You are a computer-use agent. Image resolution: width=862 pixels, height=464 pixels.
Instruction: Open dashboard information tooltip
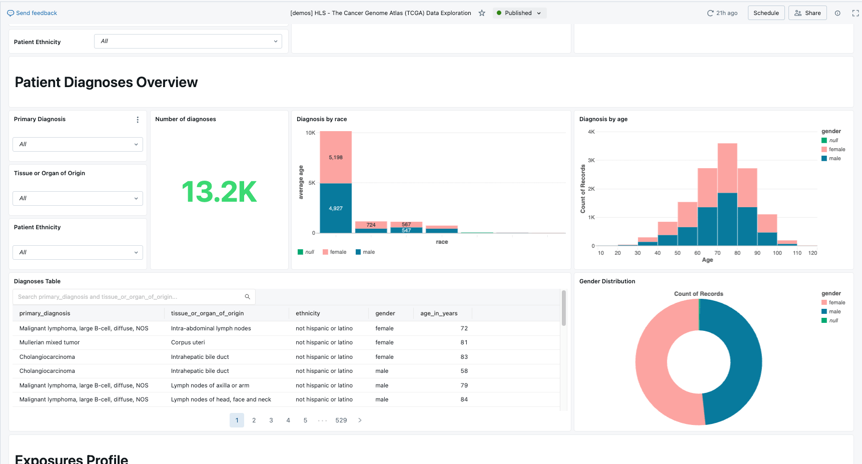click(838, 13)
